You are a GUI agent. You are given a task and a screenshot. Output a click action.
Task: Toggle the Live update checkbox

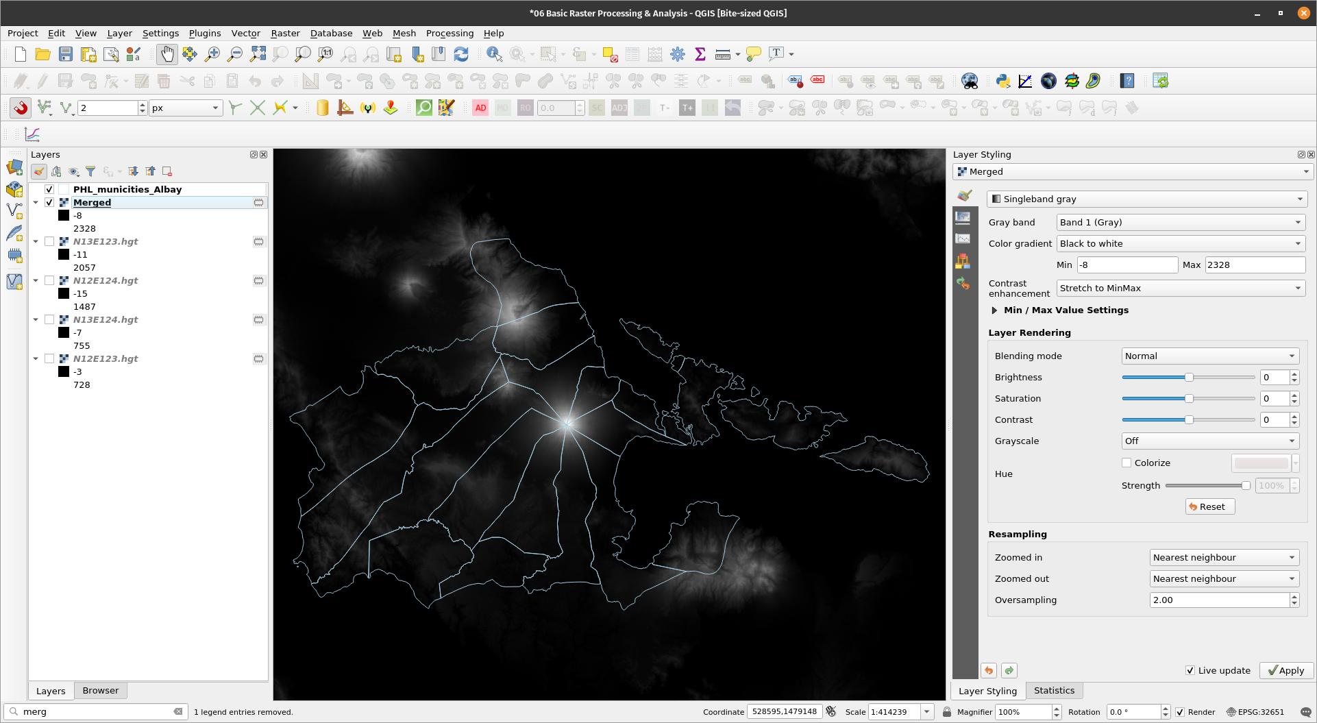point(1190,670)
